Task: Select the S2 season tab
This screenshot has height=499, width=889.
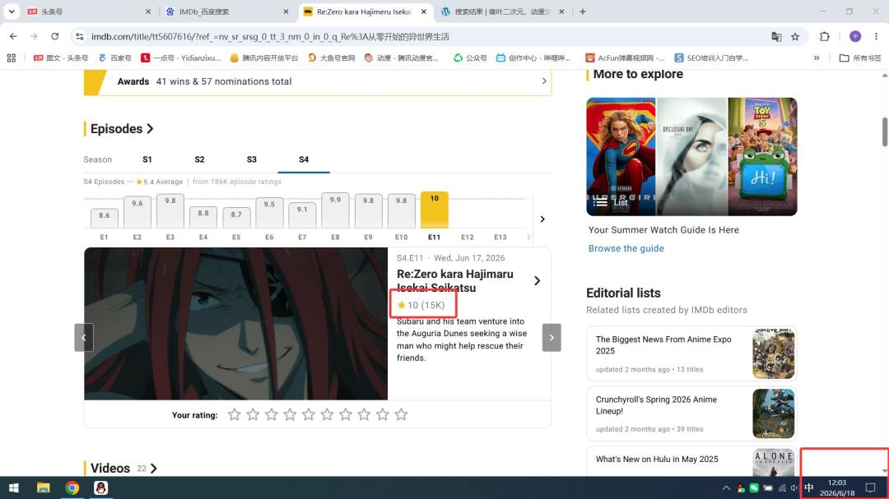Action: pos(199,159)
